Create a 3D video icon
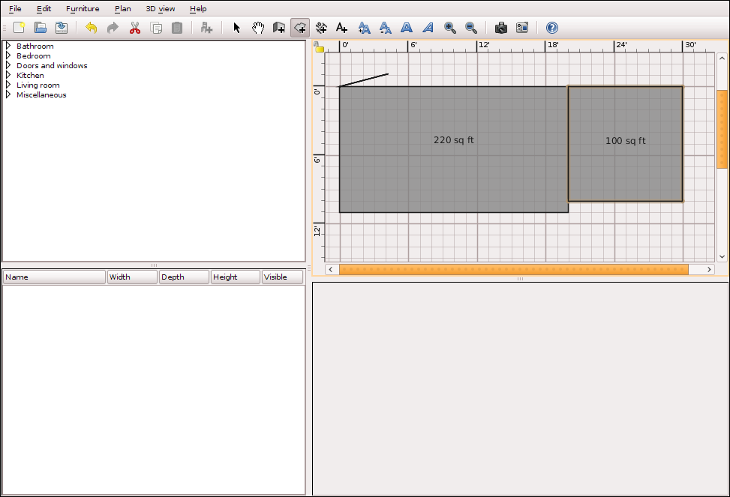730x497 pixels. click(x=522, y=28)
